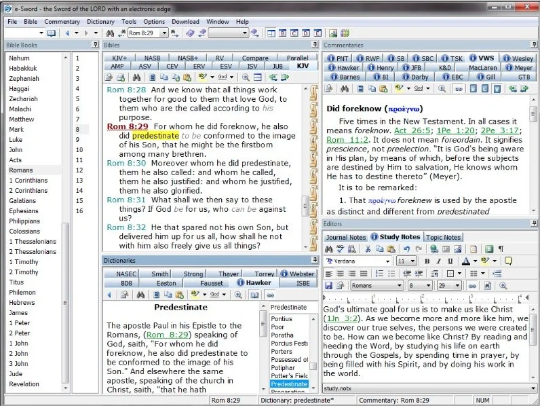Zoom in the Bibles panel magnifier
The height and width of the screenshot is (406, 540).
click(246, 77)
